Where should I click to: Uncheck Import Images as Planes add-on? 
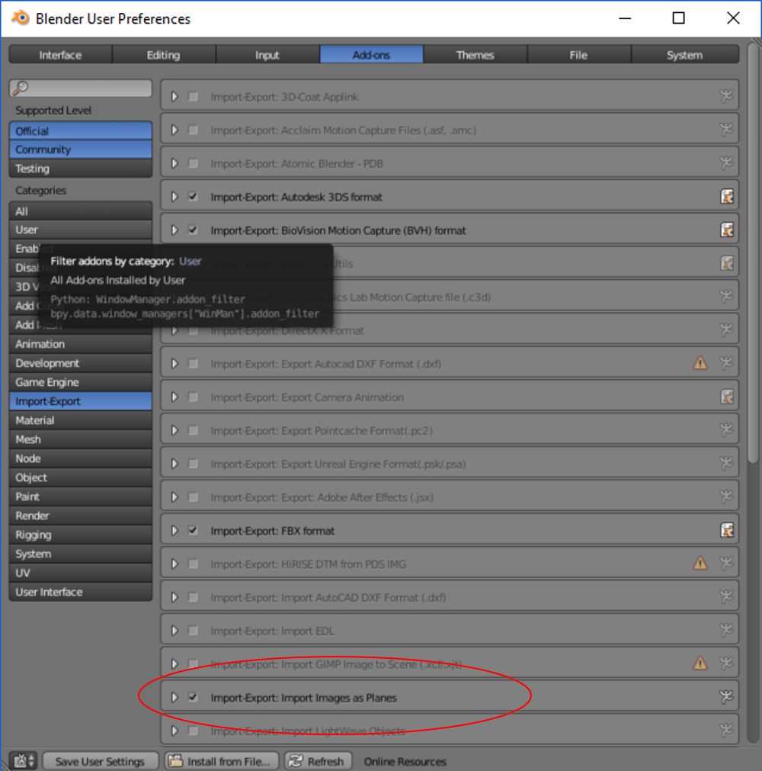pyautogui.click(x=193, y=697)
